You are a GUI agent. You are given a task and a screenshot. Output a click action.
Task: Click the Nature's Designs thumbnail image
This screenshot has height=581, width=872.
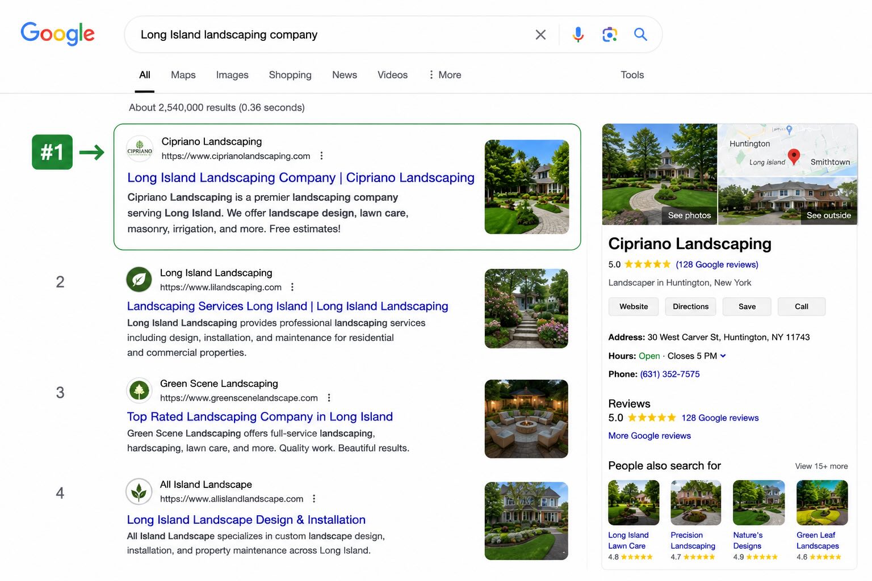click(759, 503)
